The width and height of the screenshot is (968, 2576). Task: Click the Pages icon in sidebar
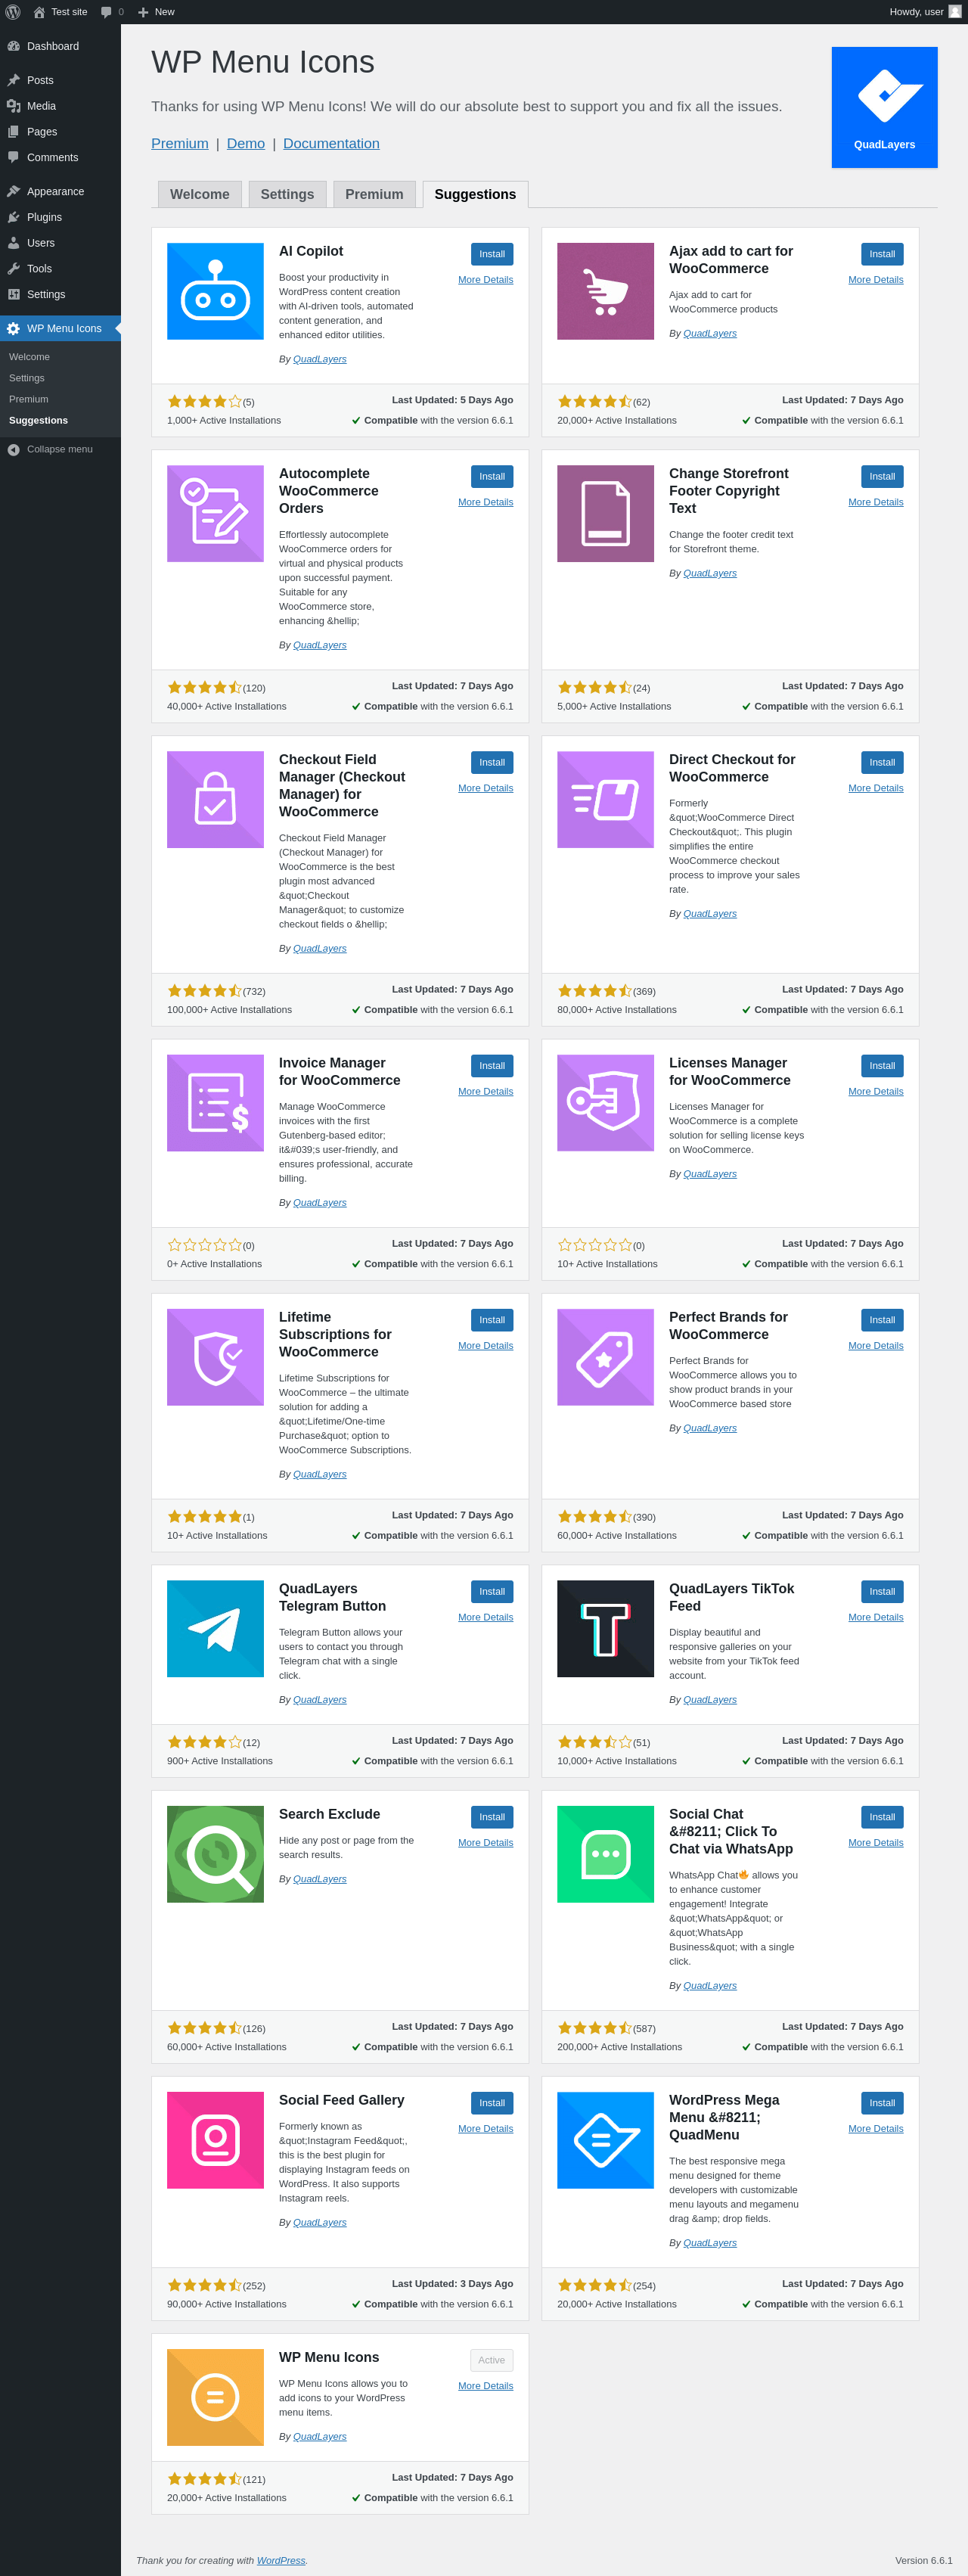point(13,132)
